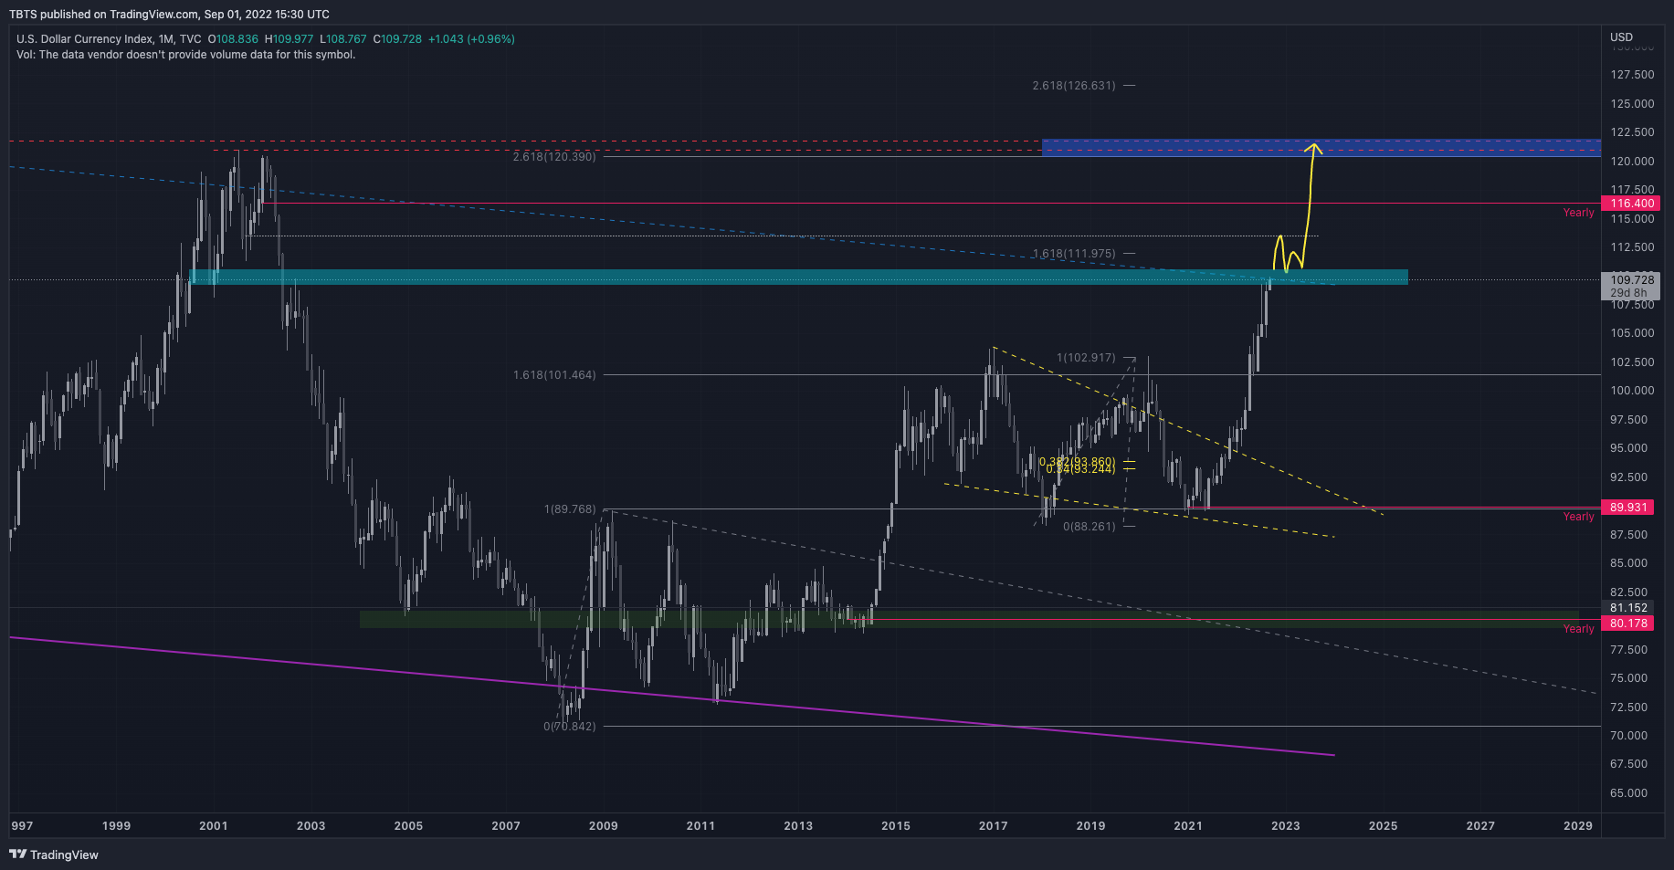The image size is (1674, 870).
Task: Click the close value C109.728
Action: 397,39
